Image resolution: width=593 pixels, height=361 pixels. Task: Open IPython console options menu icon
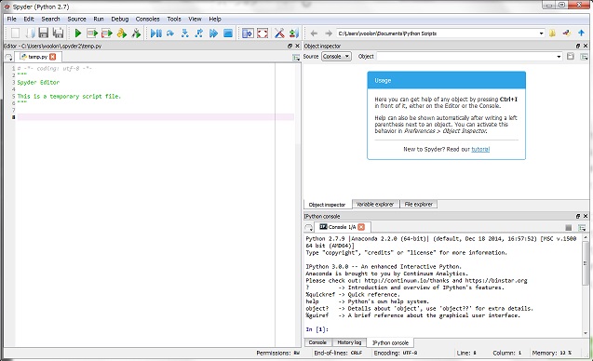582,228
